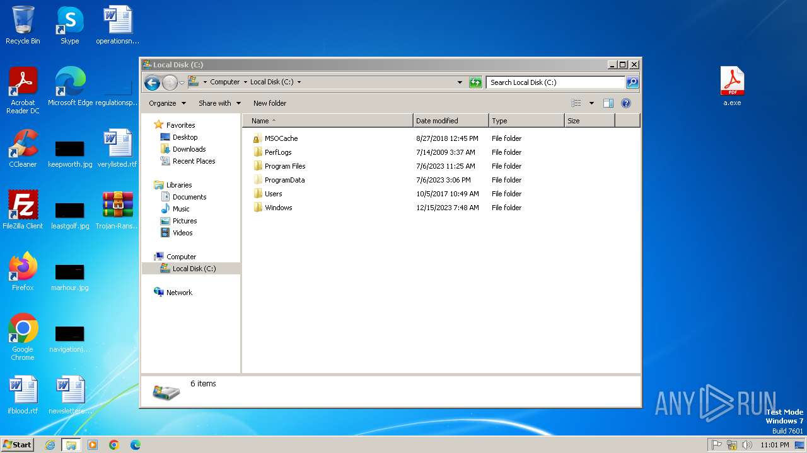Viewport: 807px width, 453px height.
Task: Select the FileZilla Client desktop icon
Action: (23, 210)
